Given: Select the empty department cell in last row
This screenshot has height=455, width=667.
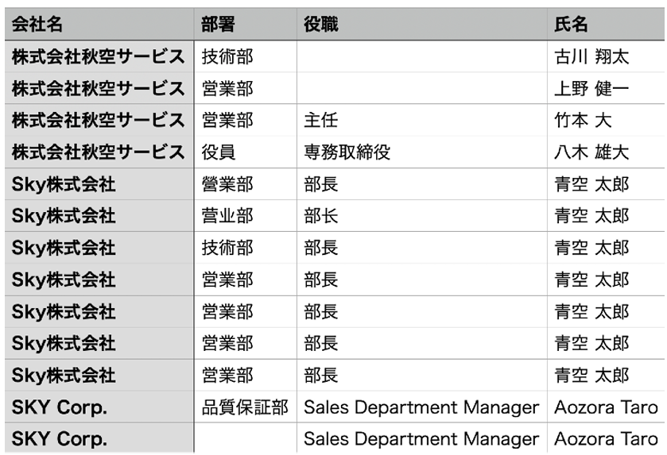Looking at the screenshot, I should [246, 438].
